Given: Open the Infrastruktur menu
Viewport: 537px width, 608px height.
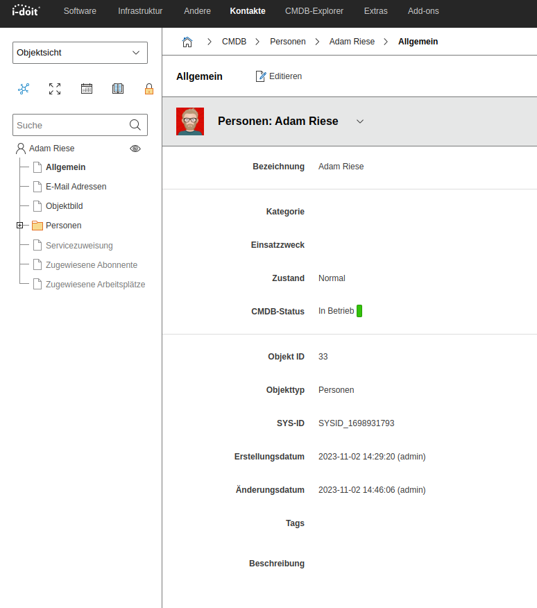Looking at the screenshot, I should [x=140, y=11].
